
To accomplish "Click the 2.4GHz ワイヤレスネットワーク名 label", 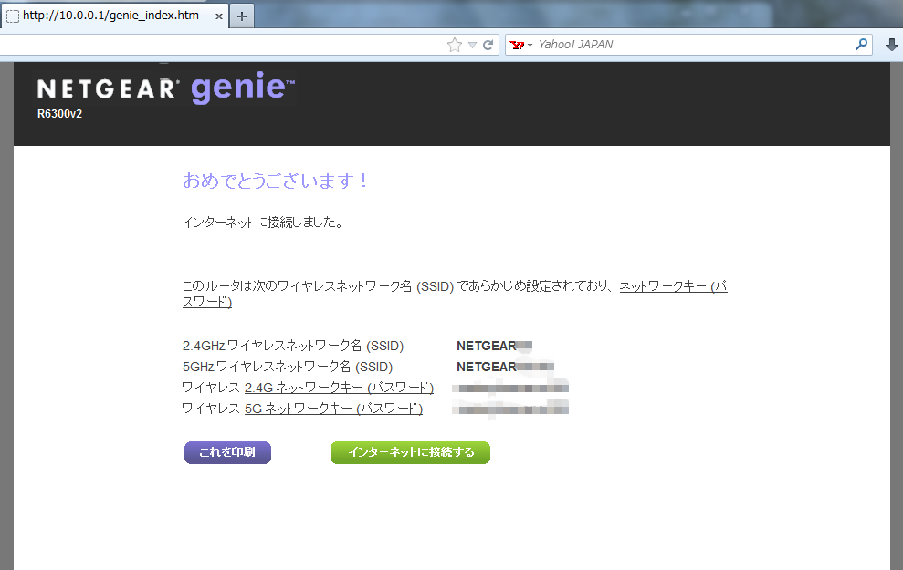I will pos(293,346).
